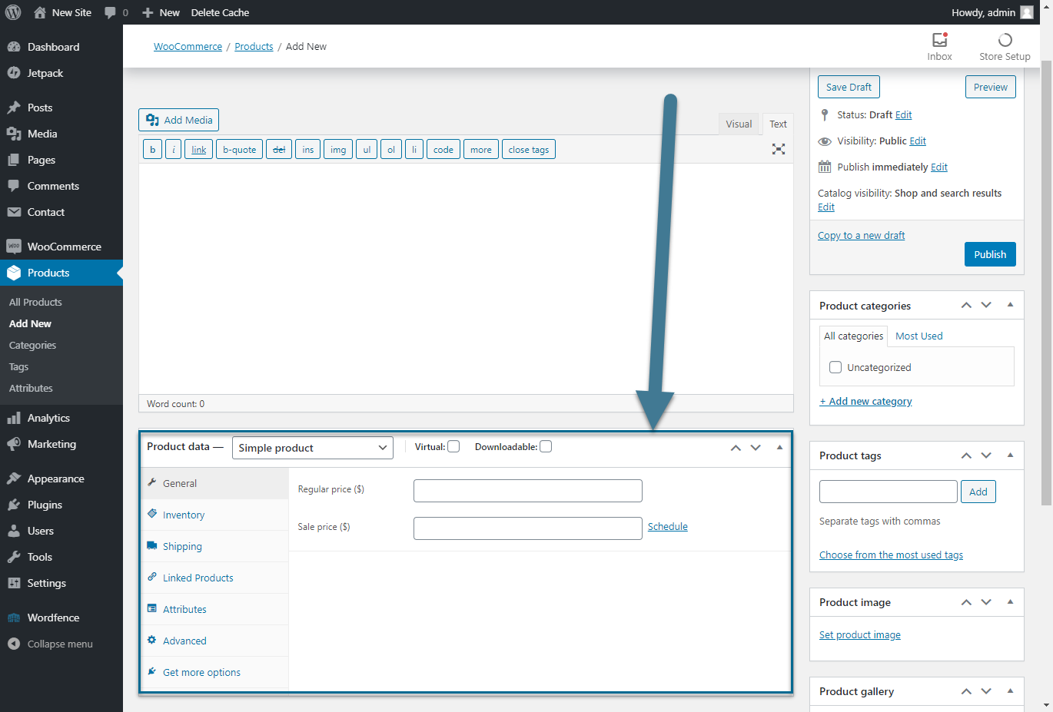Click the Set product image link

(x=859, y=634)
